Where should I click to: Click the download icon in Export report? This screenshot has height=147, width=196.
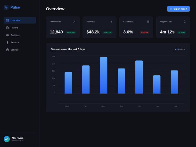(171, 9)
